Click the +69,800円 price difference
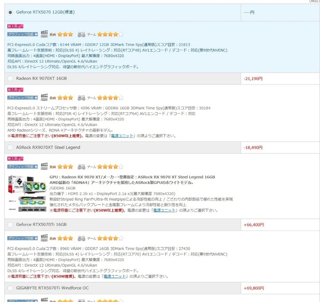This screenshot has height=302, width=320. pos(254,288)
